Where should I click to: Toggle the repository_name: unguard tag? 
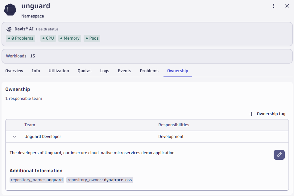click(x=36, y=180)
